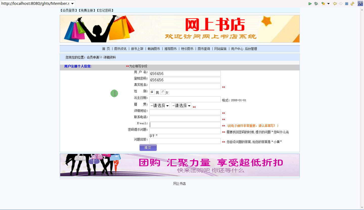Click the 用户名 input field
Viewport: 364px width, 210px height.
185,73
